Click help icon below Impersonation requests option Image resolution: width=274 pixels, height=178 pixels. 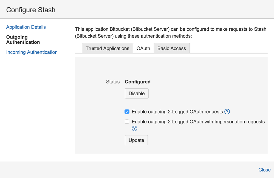134,129
